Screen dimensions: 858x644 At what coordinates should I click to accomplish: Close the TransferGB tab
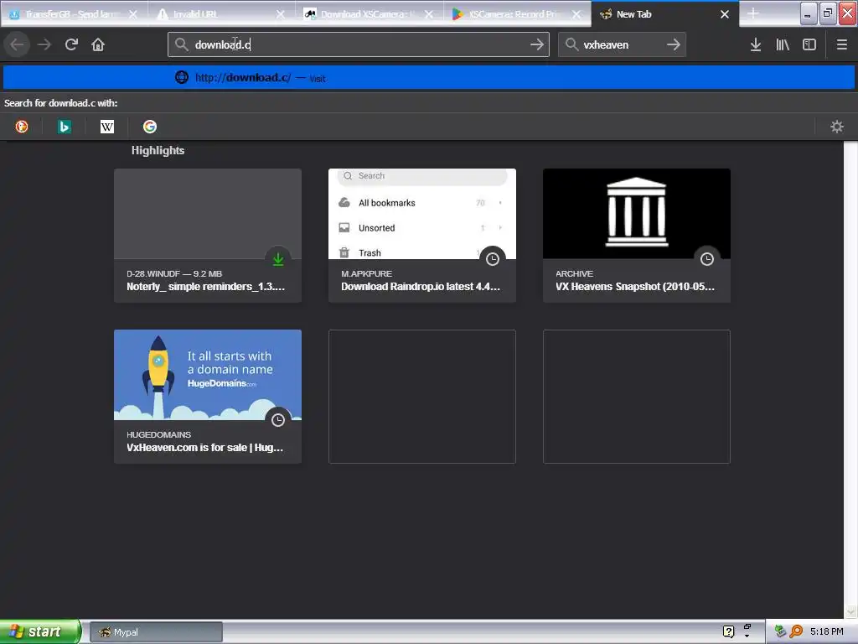point(133,14)
